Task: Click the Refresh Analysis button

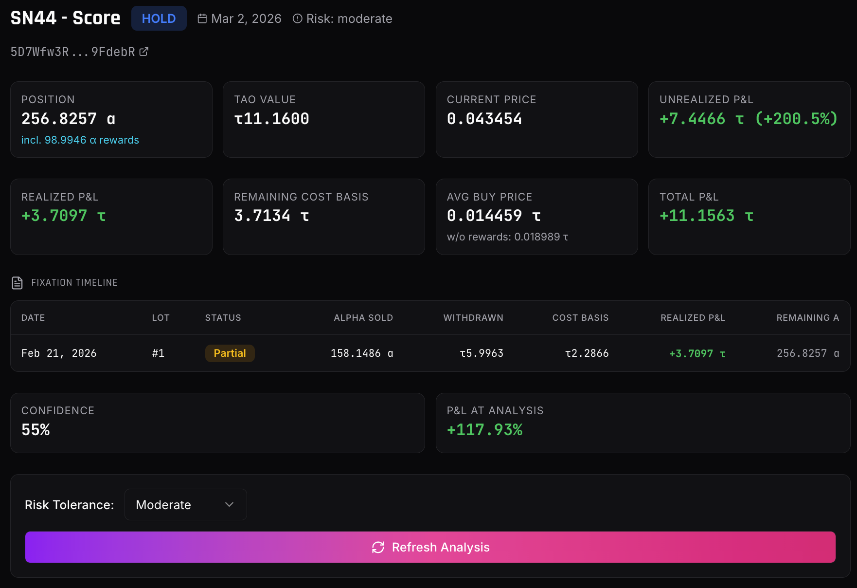Action: point(430,547)
